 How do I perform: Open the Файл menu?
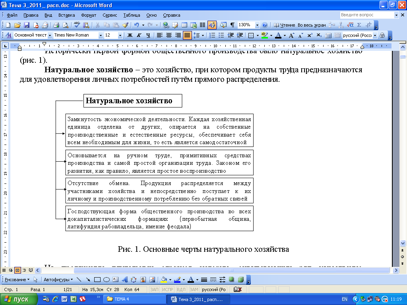click(x=12, y=15)
